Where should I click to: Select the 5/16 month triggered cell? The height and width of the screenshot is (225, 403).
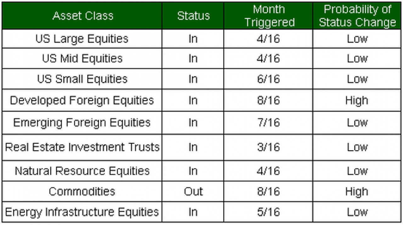(268, 212)
